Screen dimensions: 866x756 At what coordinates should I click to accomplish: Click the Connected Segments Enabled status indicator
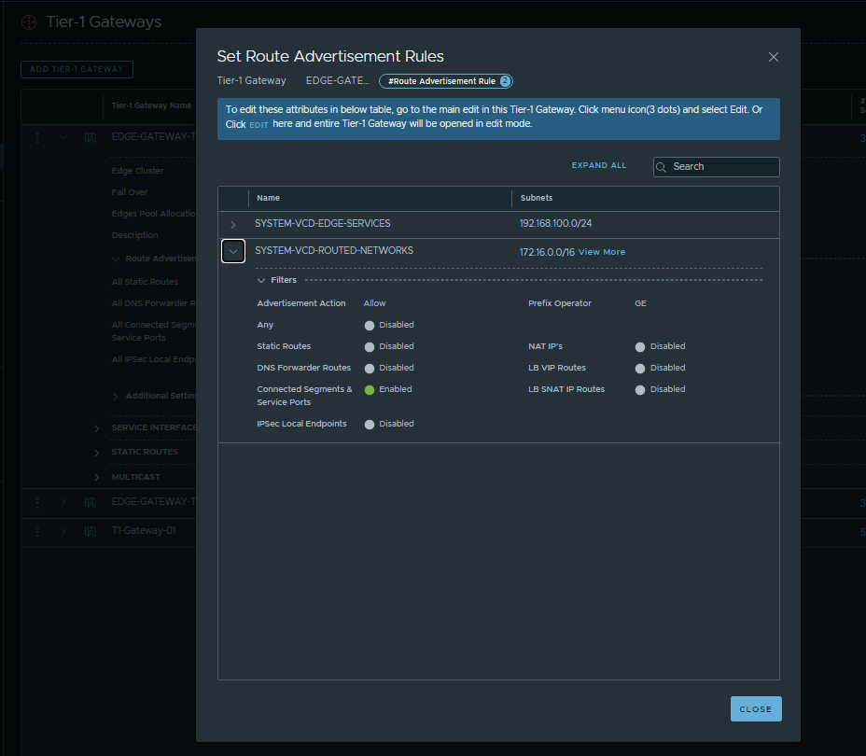(370, 389)
